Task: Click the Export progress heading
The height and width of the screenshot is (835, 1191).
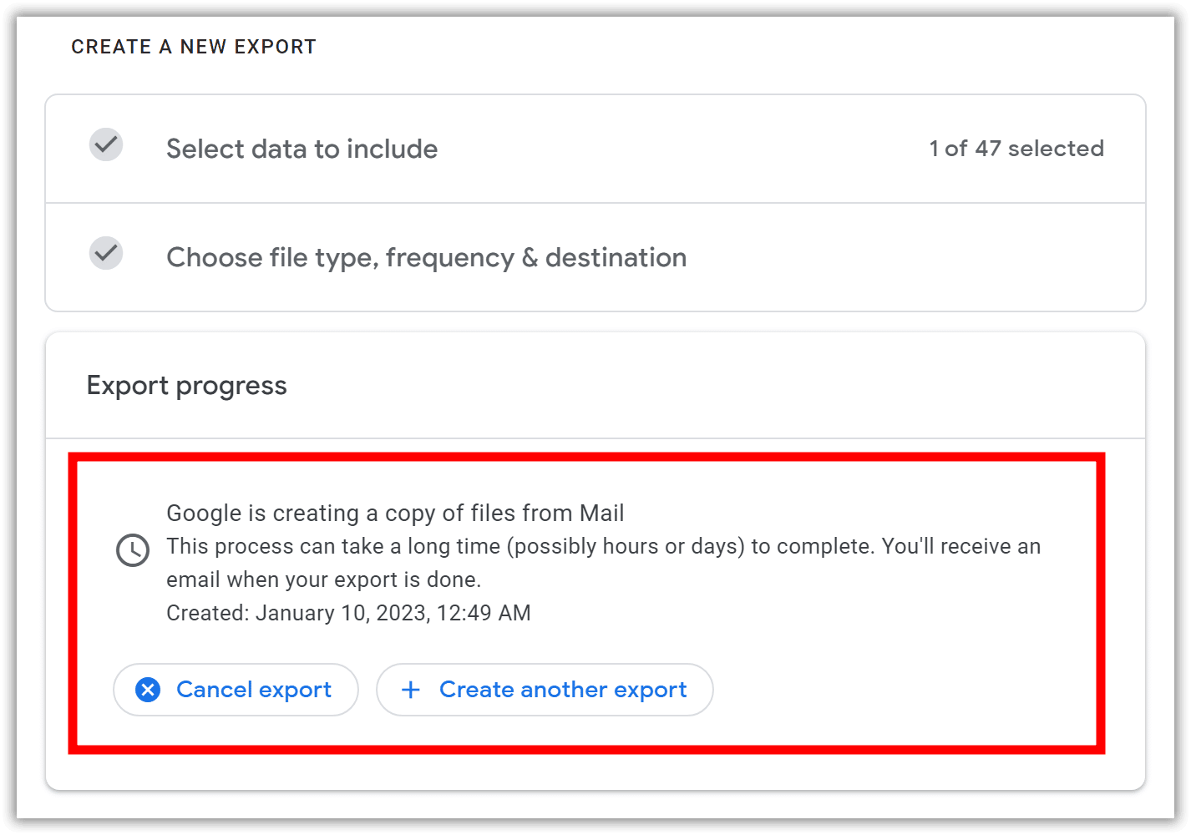Action: [187, 386]
